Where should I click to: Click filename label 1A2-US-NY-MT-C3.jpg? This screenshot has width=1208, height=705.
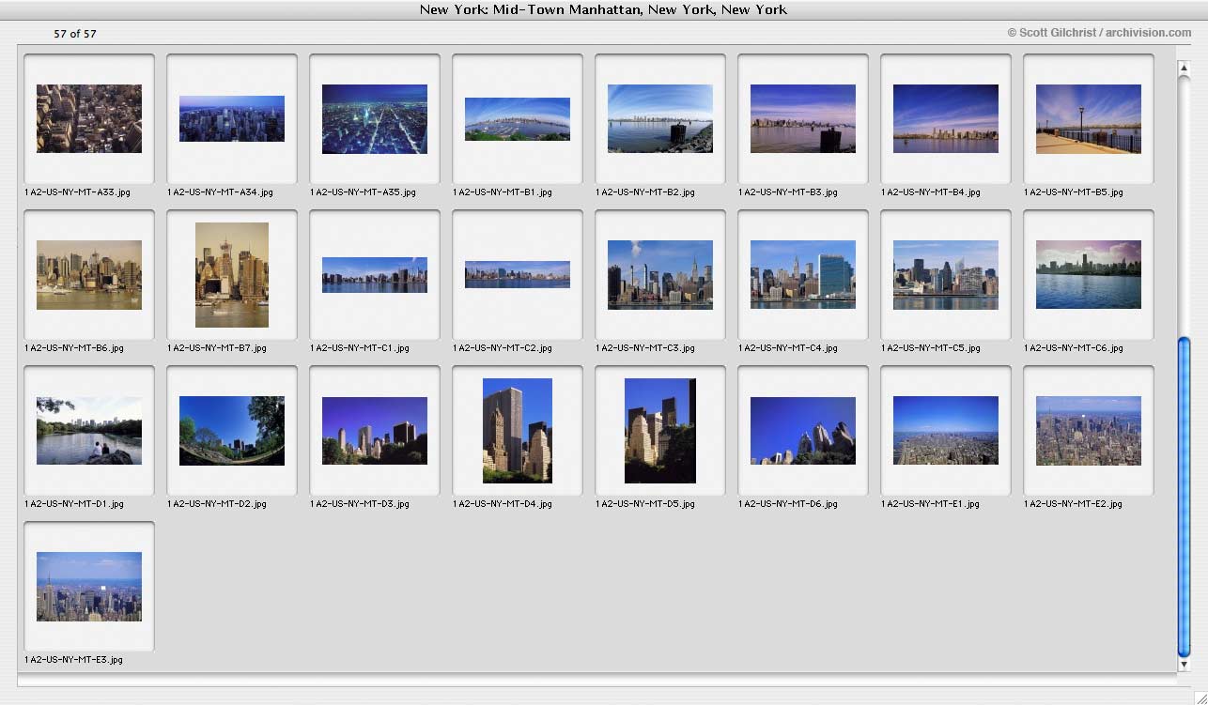[645, 348]
